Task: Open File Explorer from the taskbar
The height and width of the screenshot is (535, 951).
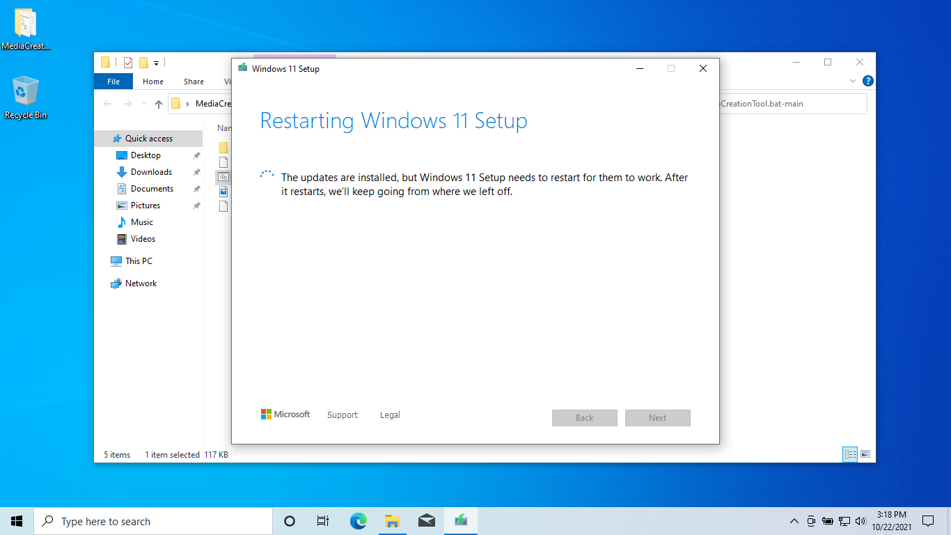Action: pos(393,521)
